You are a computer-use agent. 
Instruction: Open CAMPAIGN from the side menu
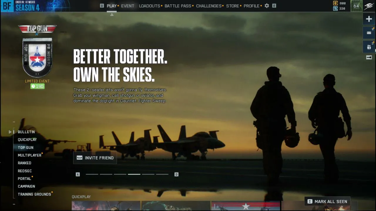(x=26, y=186)
